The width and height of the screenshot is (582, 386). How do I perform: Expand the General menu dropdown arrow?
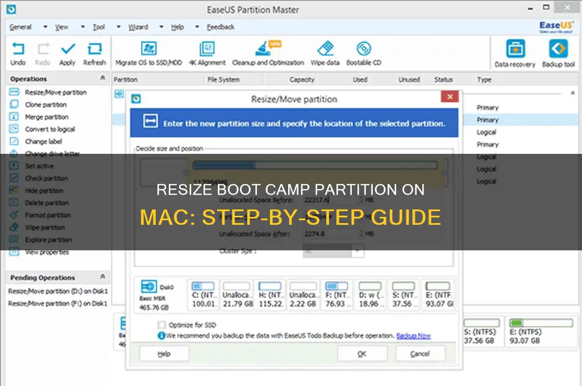point(45,27)
